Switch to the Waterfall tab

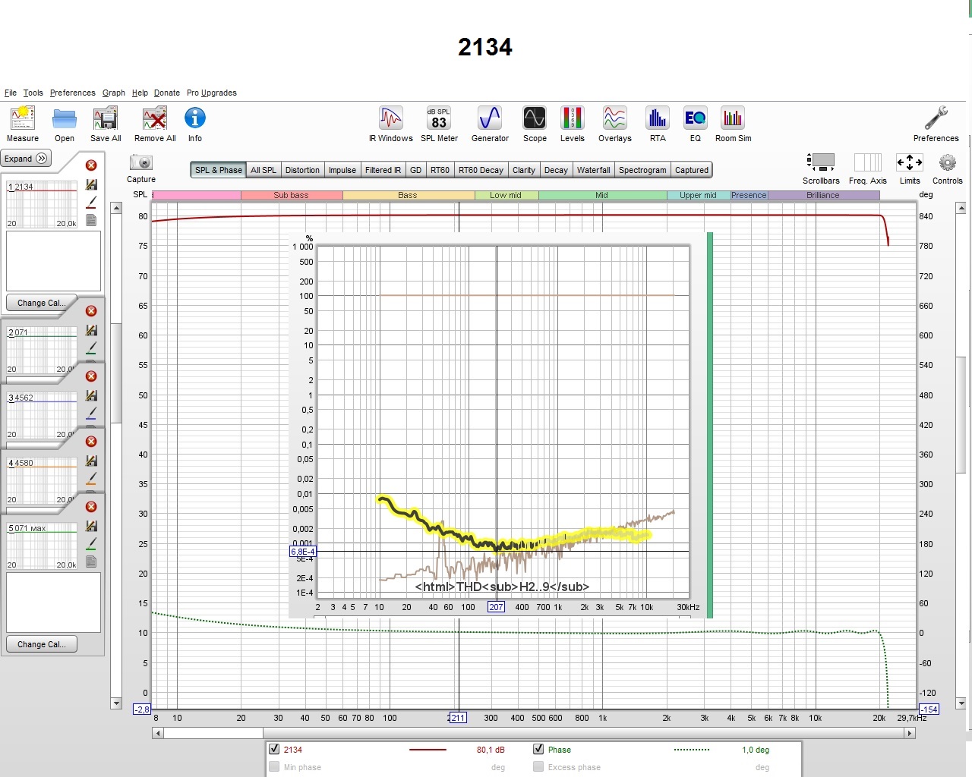point(593,170)
